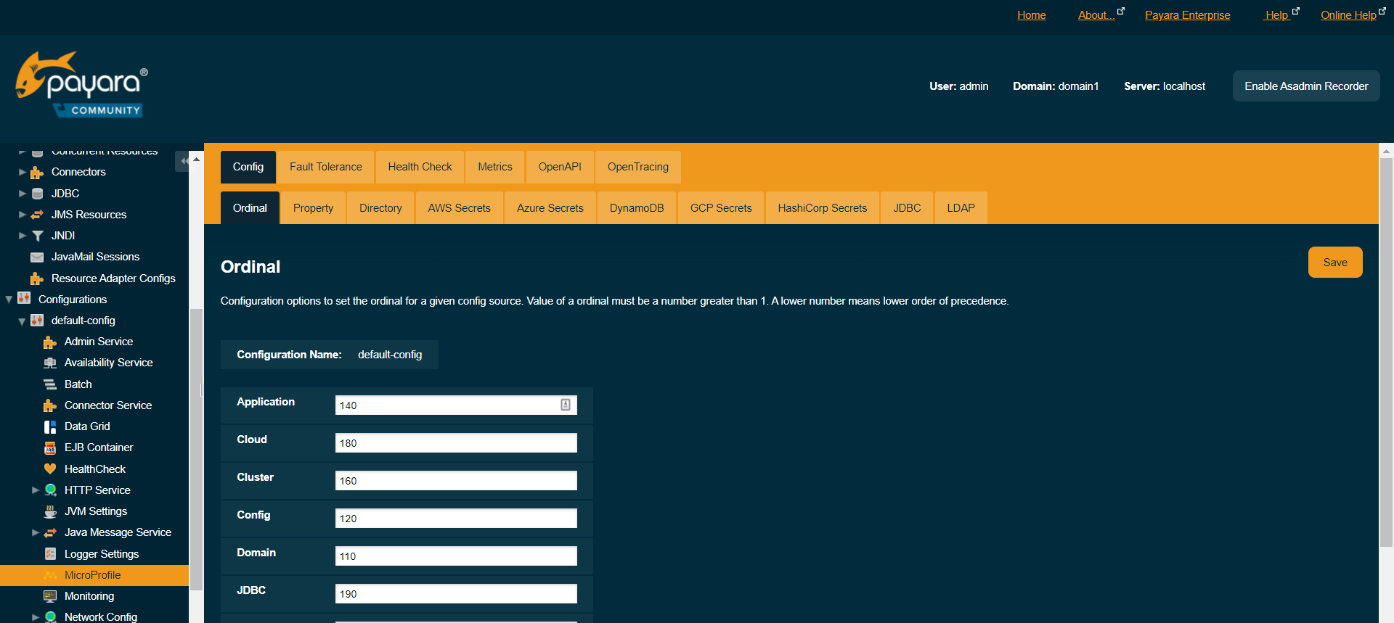Open the HashiCorp Secrets sub-tab

822,208
